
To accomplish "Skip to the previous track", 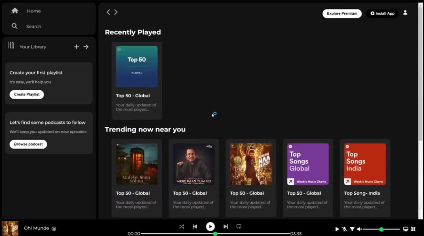I will (x=195, y=227).
